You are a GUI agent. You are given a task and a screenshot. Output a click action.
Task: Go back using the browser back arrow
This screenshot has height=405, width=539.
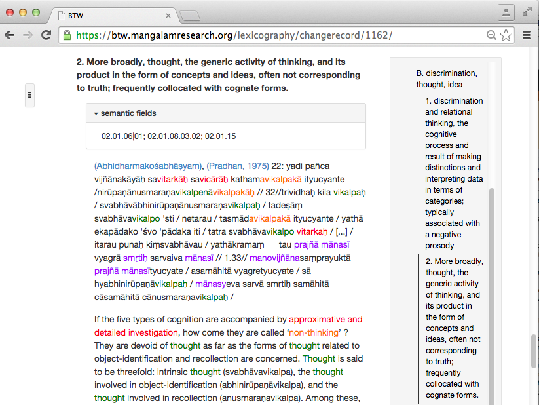[x=10, y=35]
